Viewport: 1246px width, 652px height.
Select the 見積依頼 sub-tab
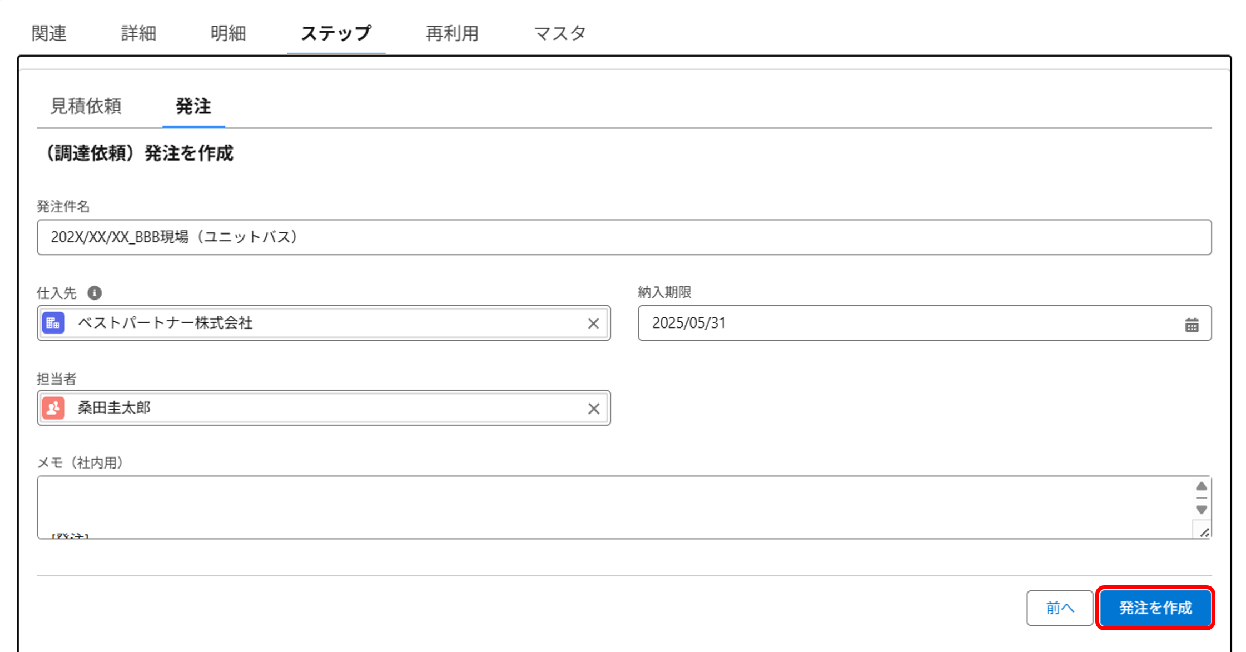(x=86, y=106)
